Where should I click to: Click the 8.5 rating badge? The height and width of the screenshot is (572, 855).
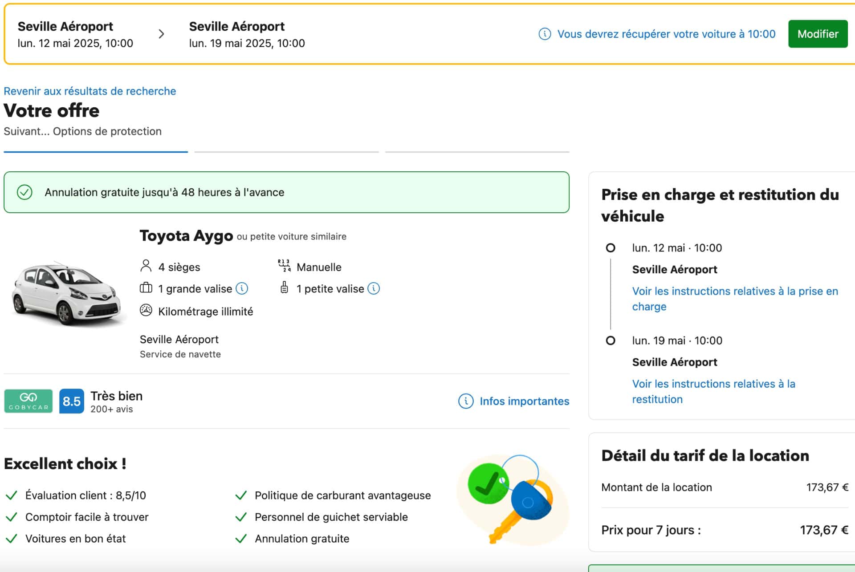(71, 401)
